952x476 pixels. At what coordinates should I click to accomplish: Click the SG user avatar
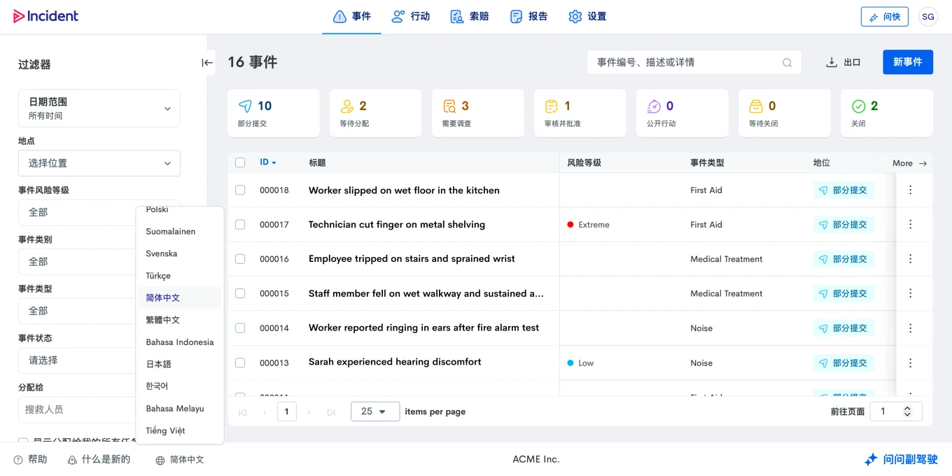(927, 17)
